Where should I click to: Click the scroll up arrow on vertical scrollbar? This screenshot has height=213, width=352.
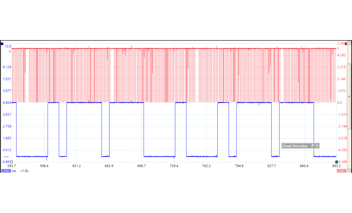coord(349,44)
